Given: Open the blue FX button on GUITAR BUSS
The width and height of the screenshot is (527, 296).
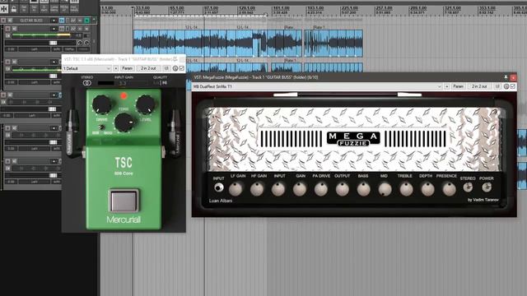Looking at the screenshot, I should (62, 21).
